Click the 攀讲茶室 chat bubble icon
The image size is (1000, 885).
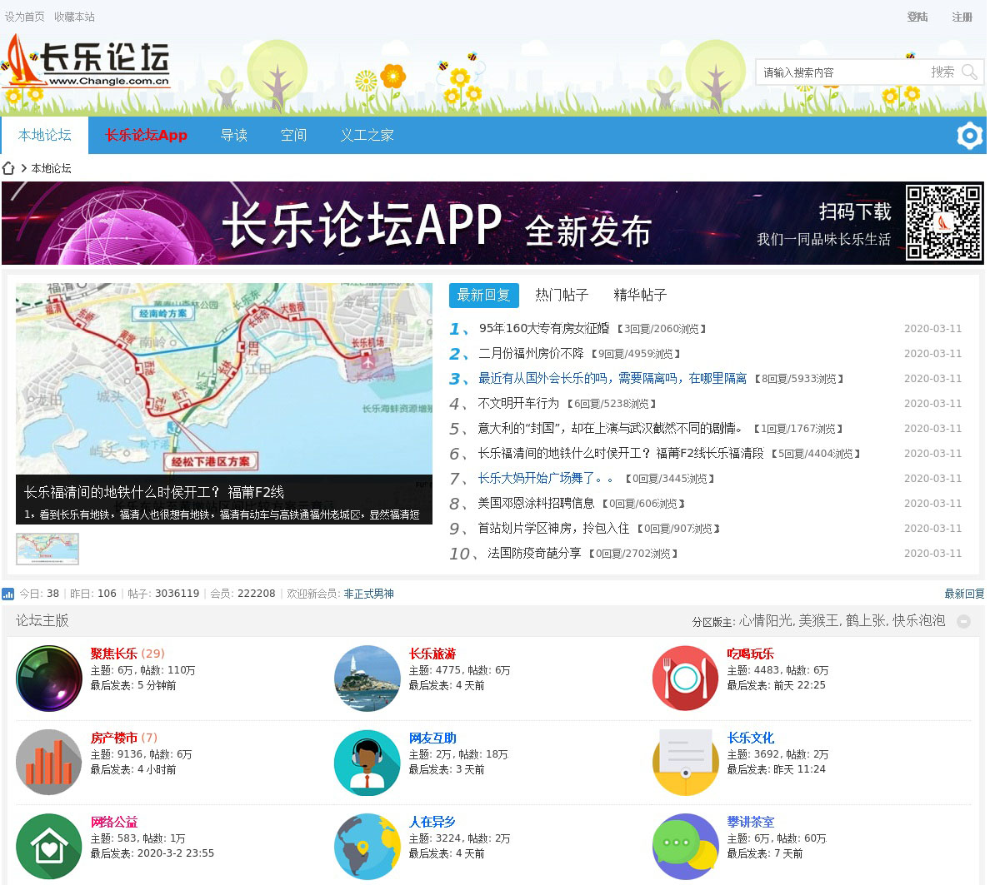pyautogui.click(x=685, y=846)
